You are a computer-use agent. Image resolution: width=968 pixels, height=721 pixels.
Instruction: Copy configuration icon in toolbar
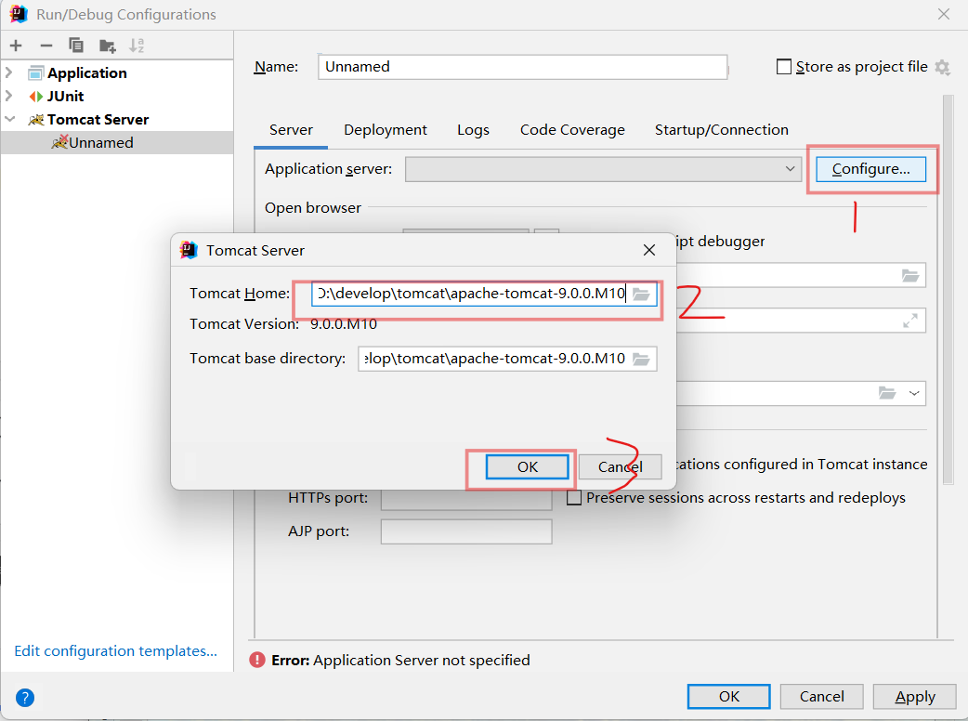pyautogui.click(x=76, y=45)
